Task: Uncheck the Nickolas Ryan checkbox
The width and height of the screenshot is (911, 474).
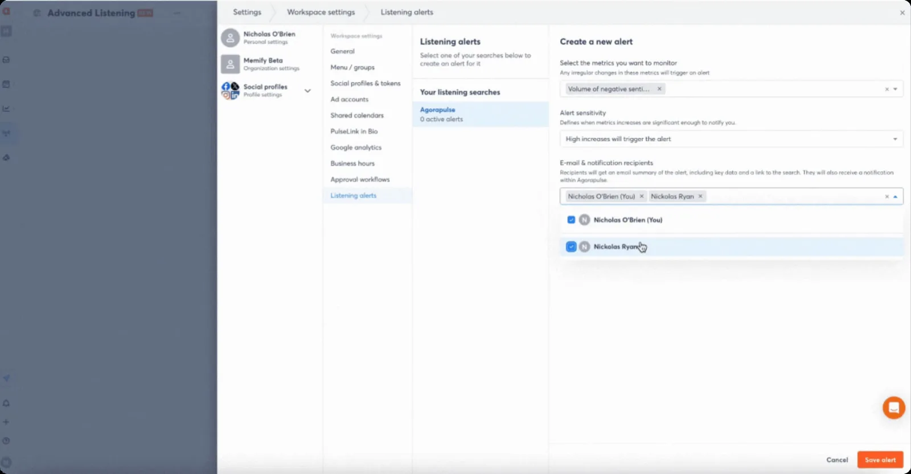Action: click(571, 246)
